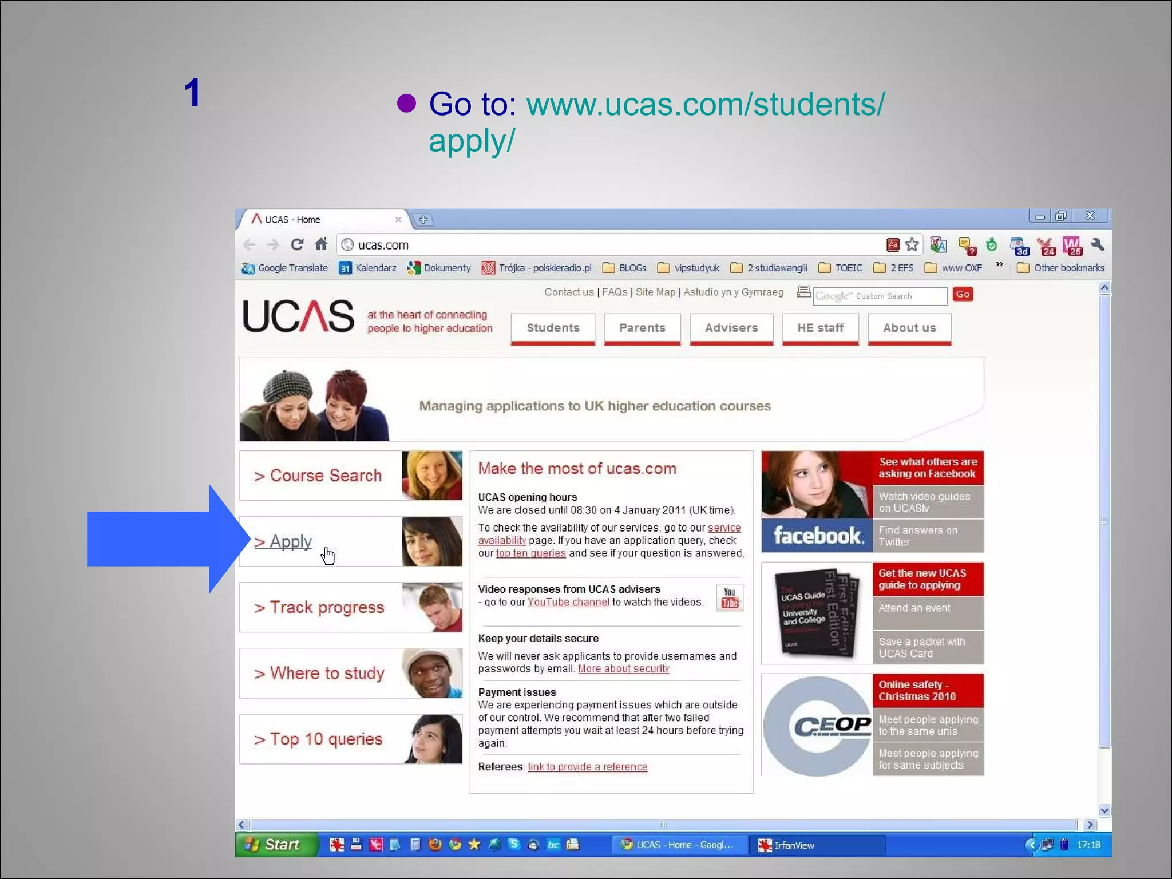The width and height of the screenshot is (1172, 879).
Task: Open the translate extension icon
Action: coord(938,245)
